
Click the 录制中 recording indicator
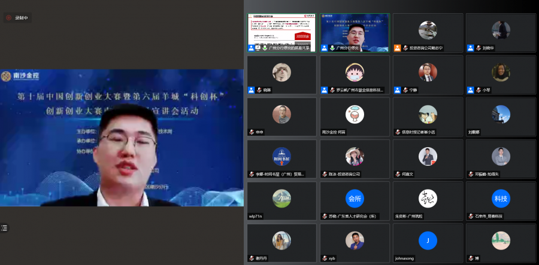[18, 18]
